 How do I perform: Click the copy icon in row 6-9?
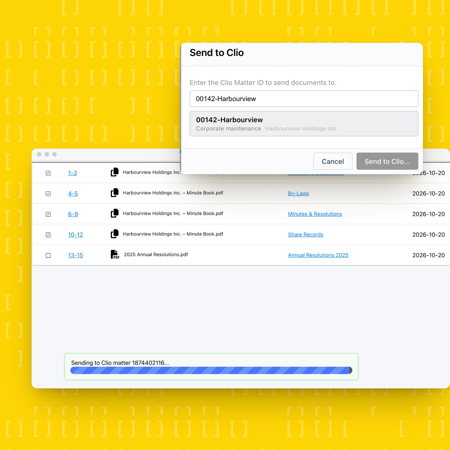tap(114, 213)
